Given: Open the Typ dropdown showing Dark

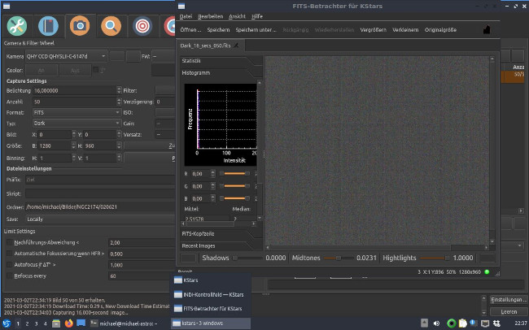Looking at the screenshot, I should (x=77, y=123).
